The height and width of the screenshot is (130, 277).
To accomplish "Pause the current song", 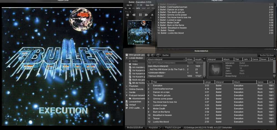I will 140,15.
